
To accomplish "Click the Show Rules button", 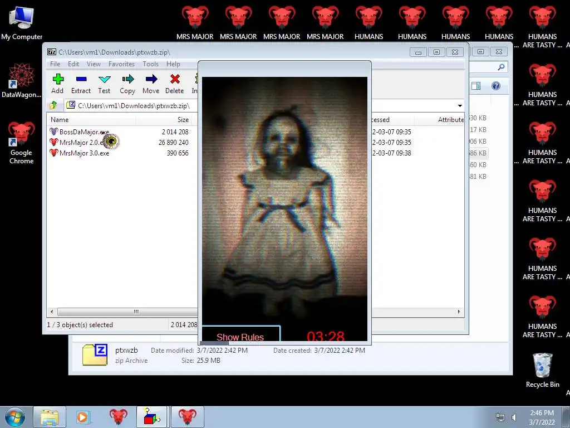I will 240,334.
